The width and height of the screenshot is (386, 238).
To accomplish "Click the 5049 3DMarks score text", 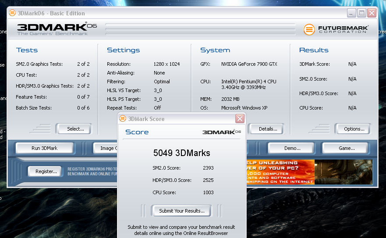I will (x=182, y=153).
